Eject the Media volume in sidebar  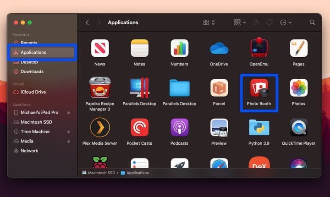click(69, 141)
